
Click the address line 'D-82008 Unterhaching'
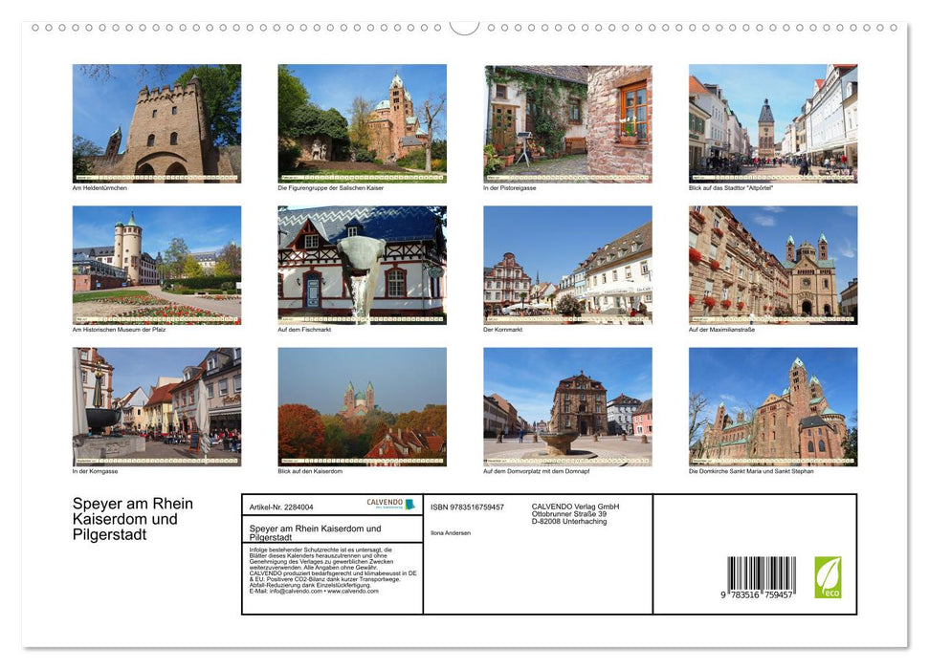(568, 522)
